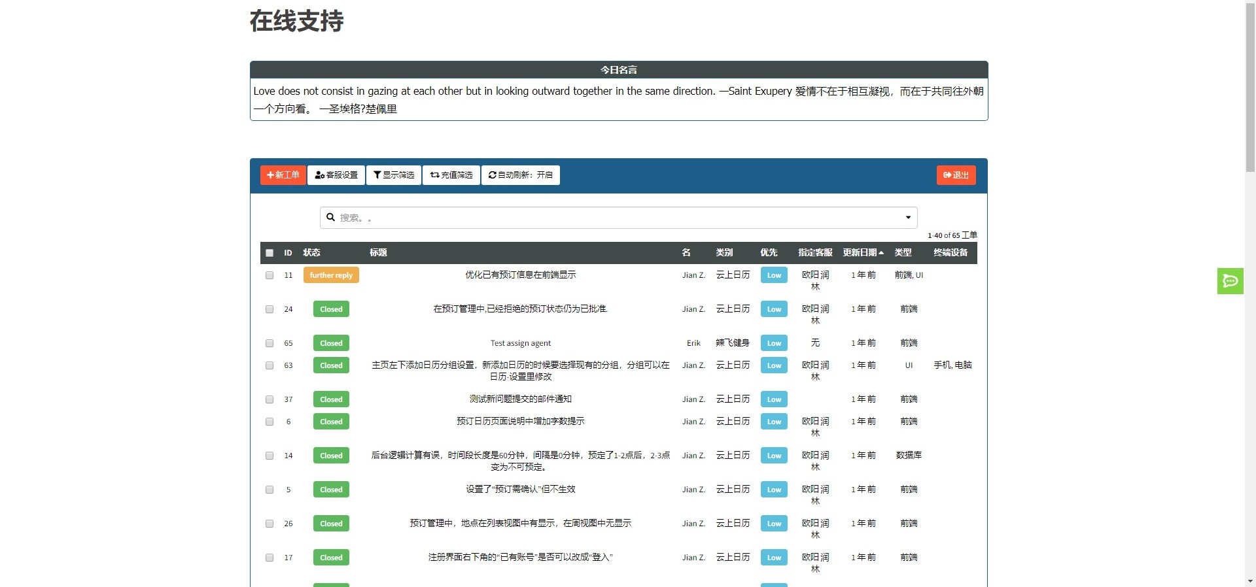
Task: Open ticket 优化已有预订信息在前端显示
Action: pyautogui.click(x=521, y=275)
